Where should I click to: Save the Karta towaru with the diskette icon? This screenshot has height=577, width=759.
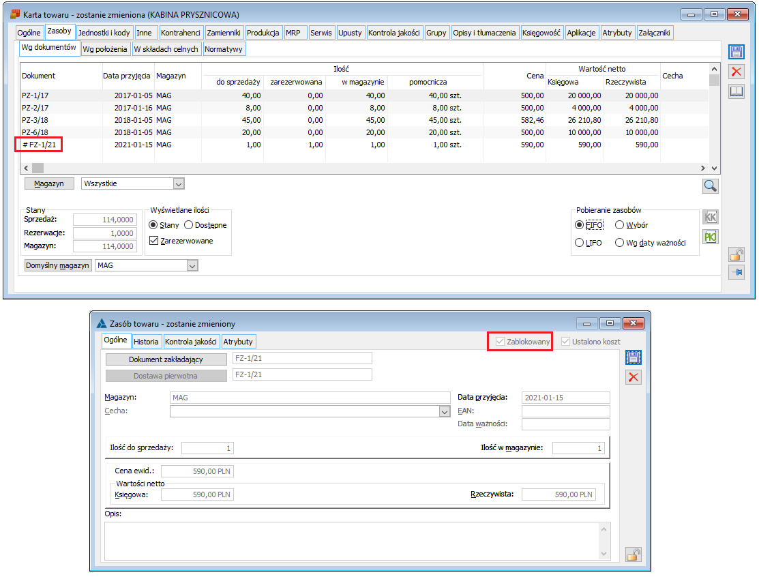point(736,53)
